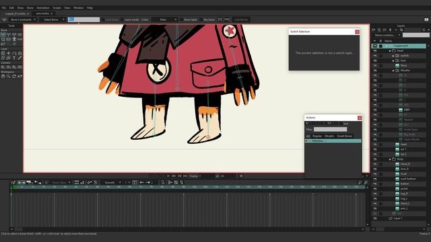This screenshot has width=431, height=242.
Task: Click the bone name input field
Action: click(84, 19)
